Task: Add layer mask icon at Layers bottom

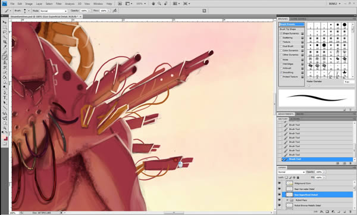Action: coord(327,212)
